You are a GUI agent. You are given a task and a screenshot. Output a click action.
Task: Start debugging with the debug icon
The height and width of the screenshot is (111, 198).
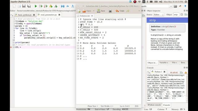click(62, 6)
